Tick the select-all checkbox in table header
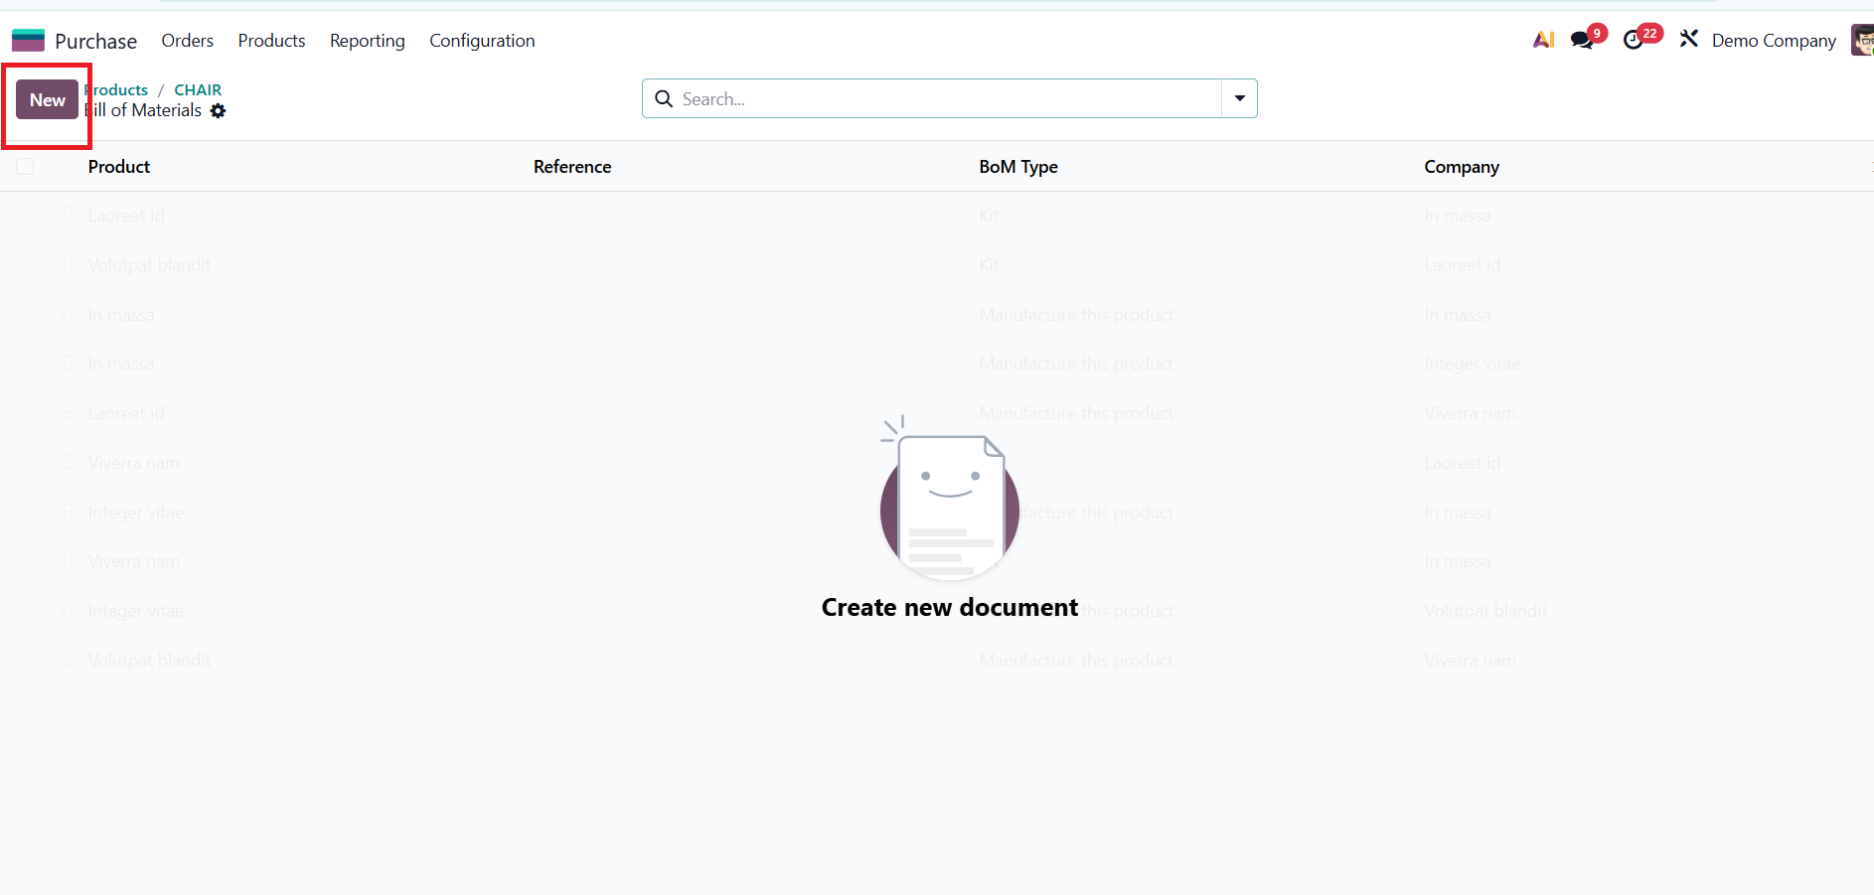The image size is (1874, 895). [x=26, y=167]
